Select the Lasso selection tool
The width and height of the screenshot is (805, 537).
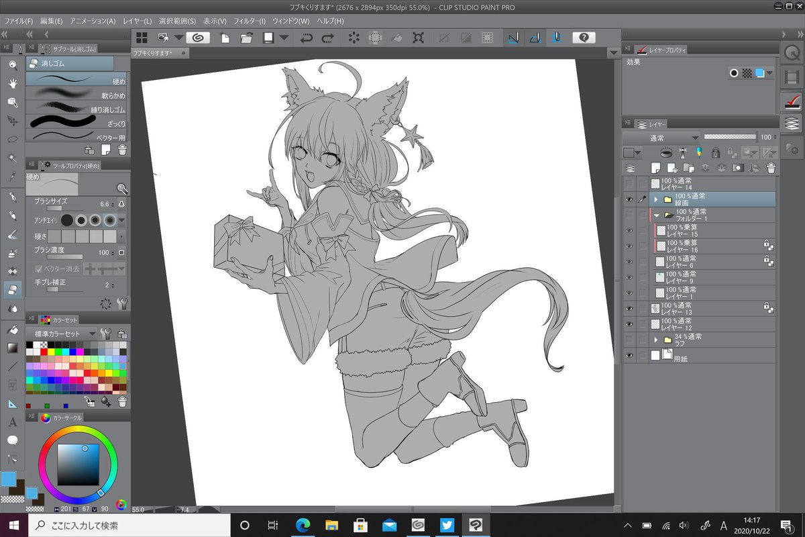[x=12, y=139]
